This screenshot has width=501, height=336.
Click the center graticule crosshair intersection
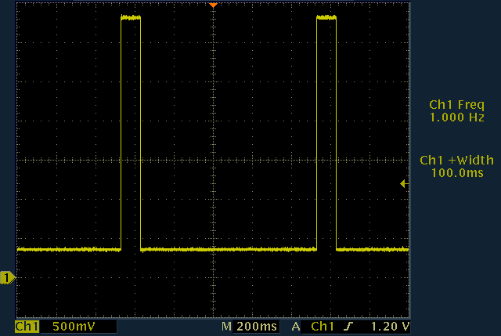coord(213,160)
